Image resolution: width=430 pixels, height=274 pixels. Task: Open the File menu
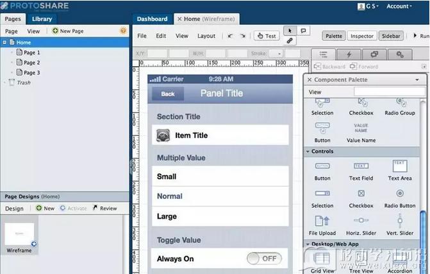142,36
